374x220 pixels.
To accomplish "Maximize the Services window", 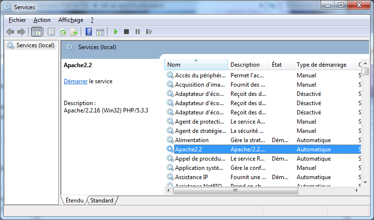I will [x=341, y=5].
